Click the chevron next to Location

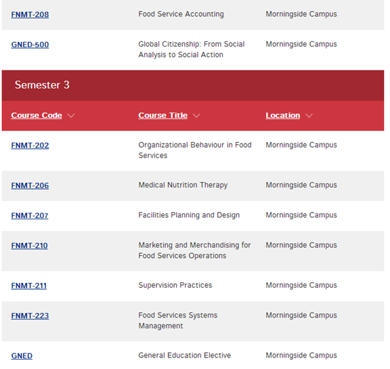pyautogui.click(x=309, y=116)
